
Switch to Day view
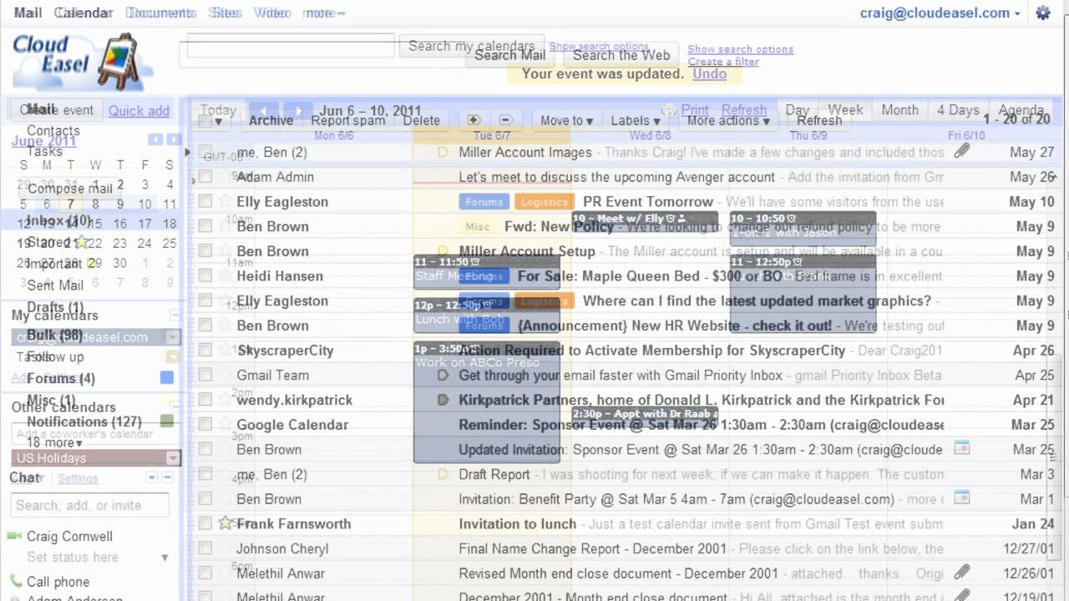point(797,110)
